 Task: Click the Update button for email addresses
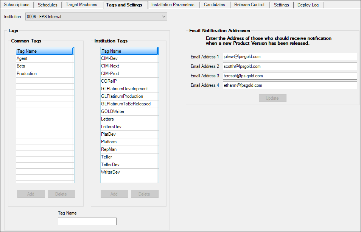(x=272, y=98)
